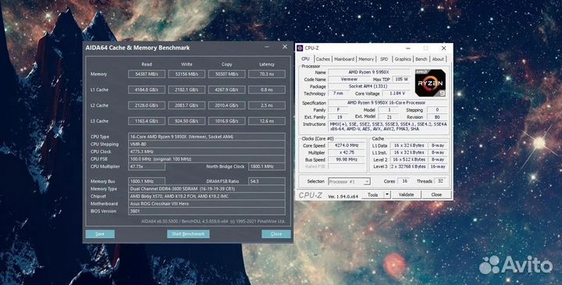Click the L3 Cache Read value 1163.4 GB/s
The height and width of the screenshot is (285, 562).
pyautogui.click(x=147, y=121)
